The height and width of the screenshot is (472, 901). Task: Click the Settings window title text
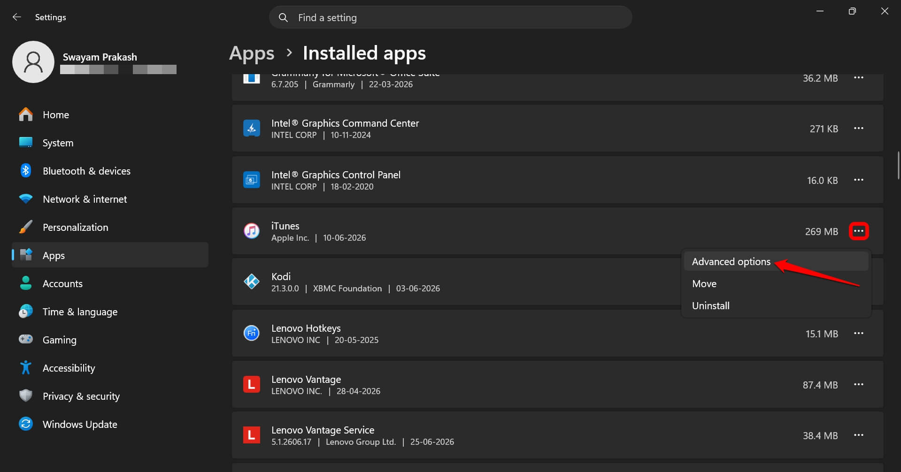pos(50,17)
